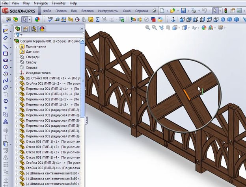Image resolution: width=246 pixels, height=187 pixels.
Task: Click the Zoom to Fit icon
Action: click(x=148, y=28)
